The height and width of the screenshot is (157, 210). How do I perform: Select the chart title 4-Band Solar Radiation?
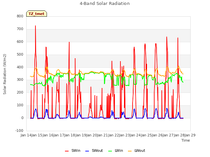coord(105,4)
